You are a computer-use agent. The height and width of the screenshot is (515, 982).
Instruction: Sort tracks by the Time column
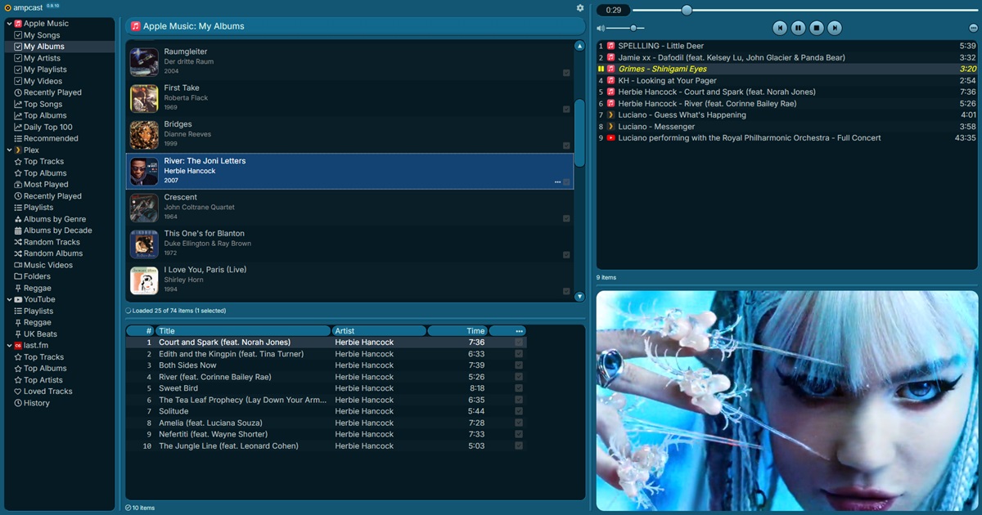[x=457, y=331]
